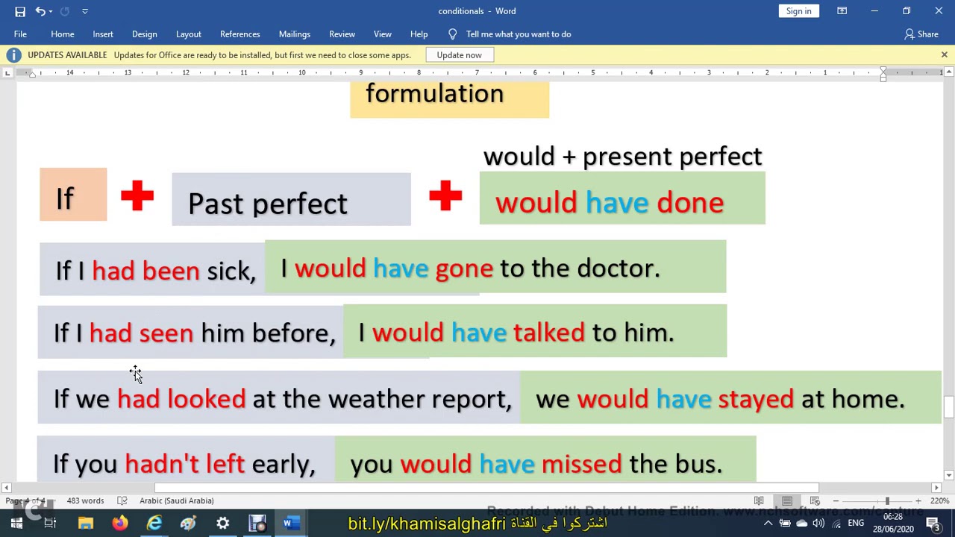Switch to Print Layout view

[x=787, y=500]
